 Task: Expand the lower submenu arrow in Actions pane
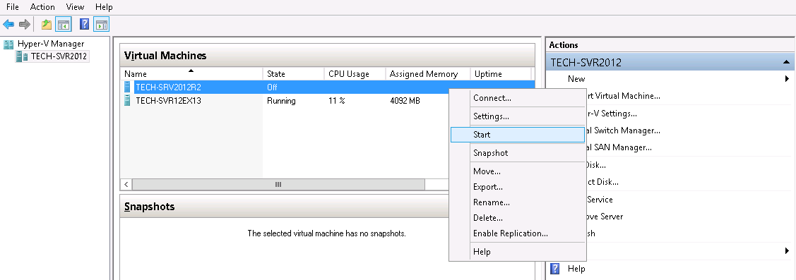coord(787,250)
